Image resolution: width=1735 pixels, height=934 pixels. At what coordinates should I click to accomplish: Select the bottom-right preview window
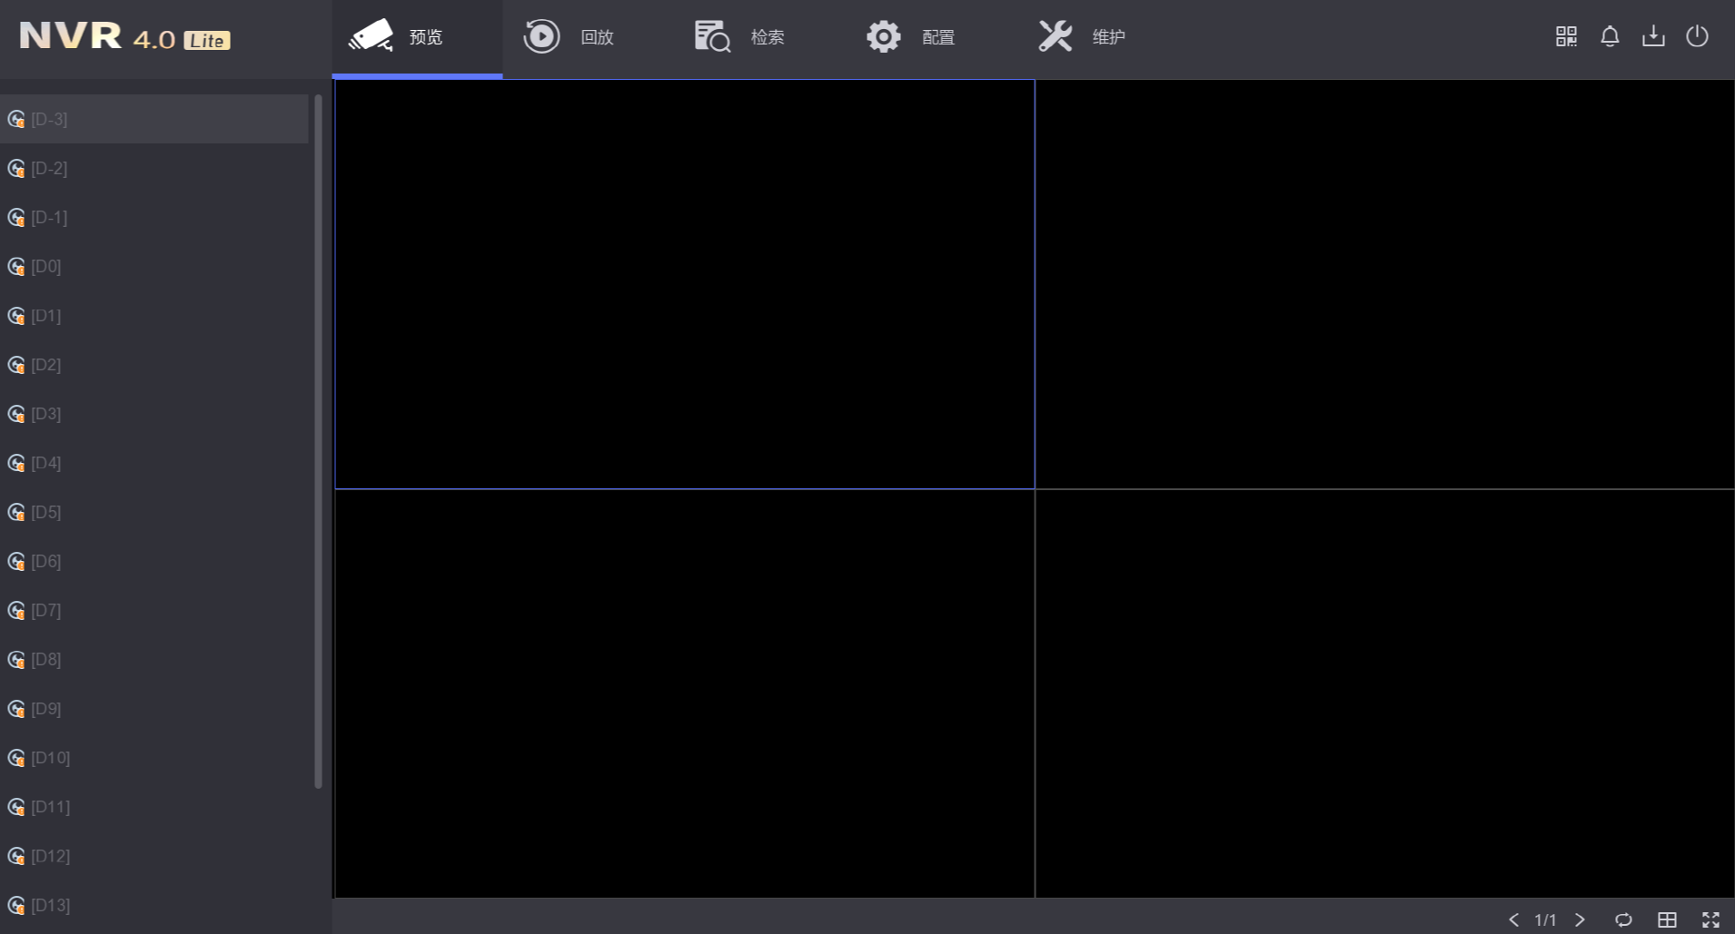tap(1384, 693)
